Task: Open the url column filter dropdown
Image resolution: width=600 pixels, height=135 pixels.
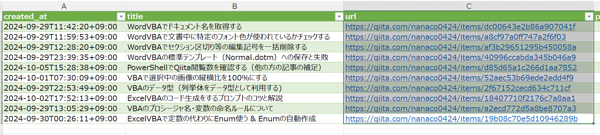Action: tap(589, 16)
